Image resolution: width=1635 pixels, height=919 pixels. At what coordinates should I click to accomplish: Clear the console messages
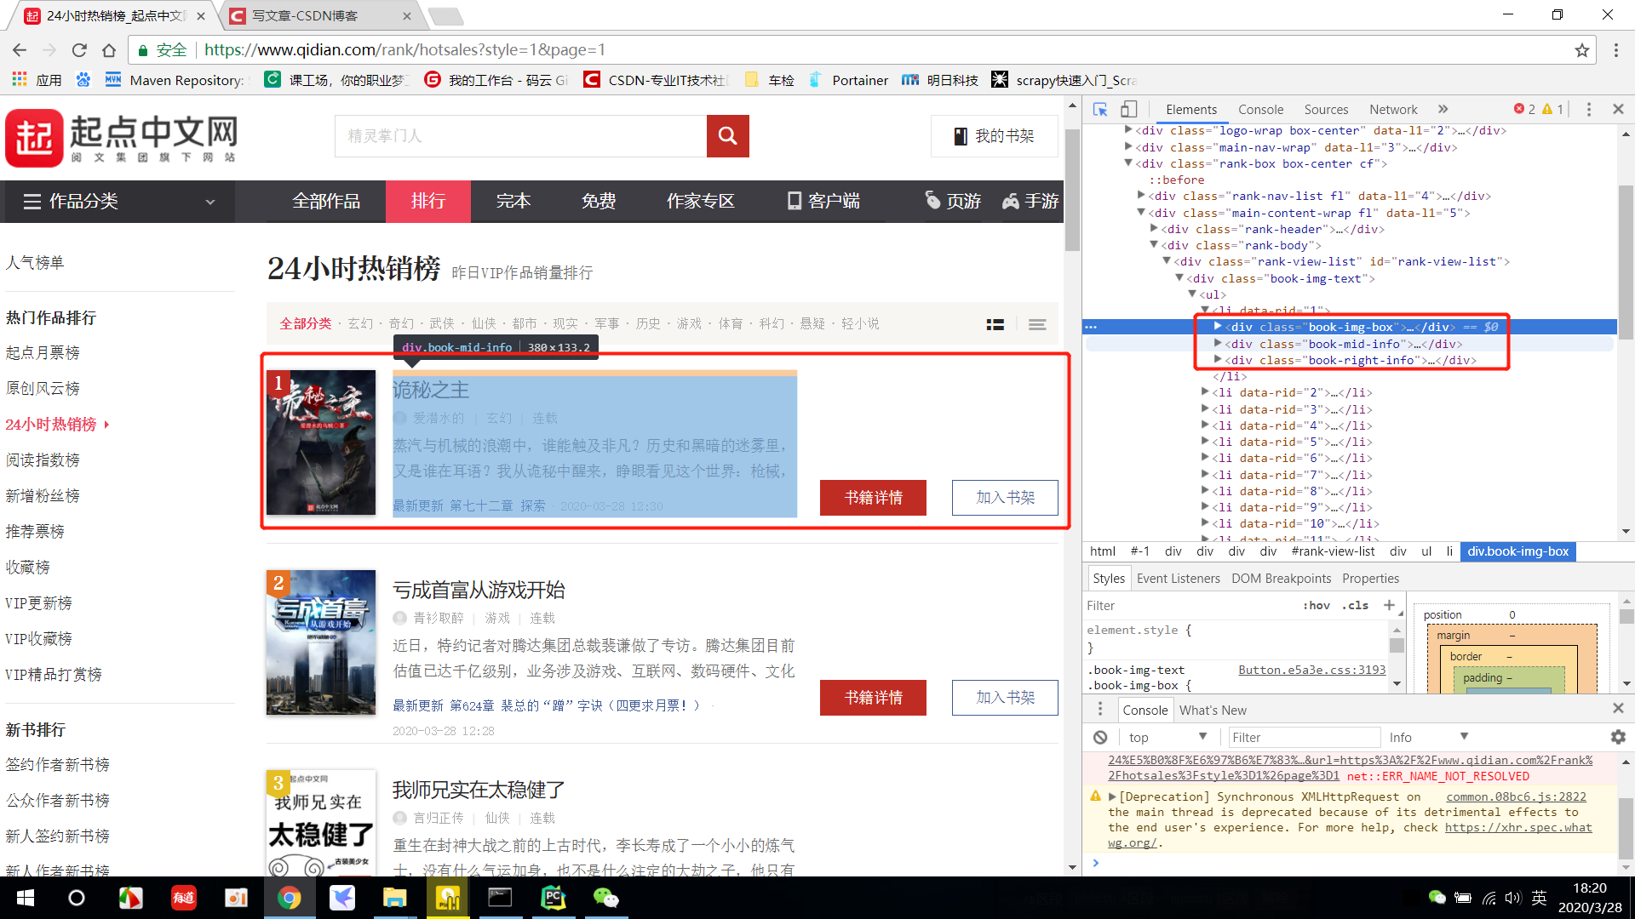pos(1100,737)
